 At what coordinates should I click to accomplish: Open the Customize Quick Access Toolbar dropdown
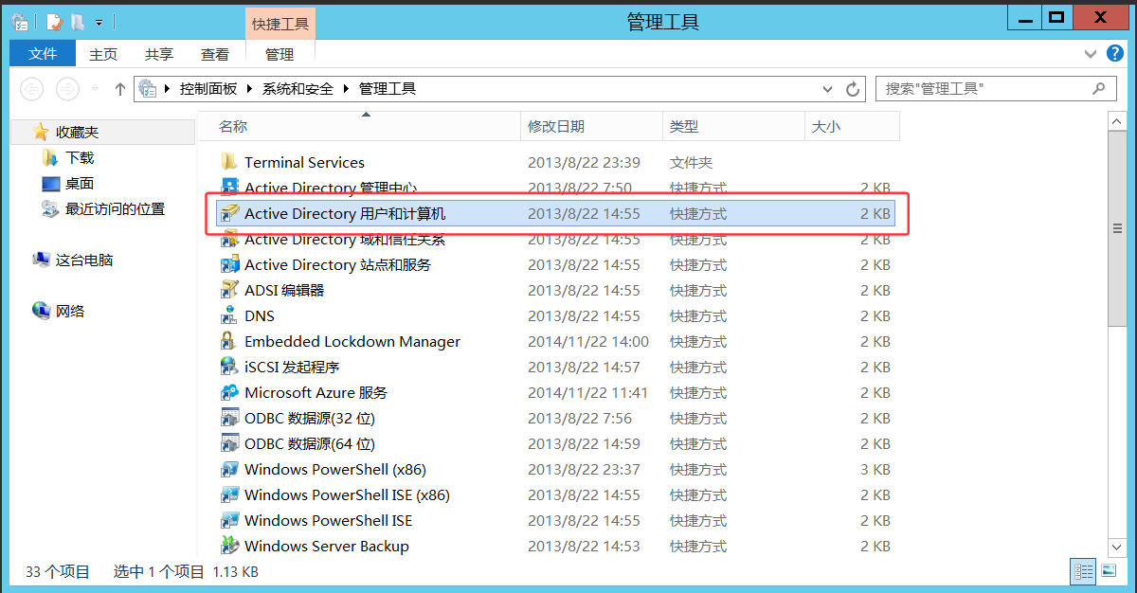tap(99, 22)
